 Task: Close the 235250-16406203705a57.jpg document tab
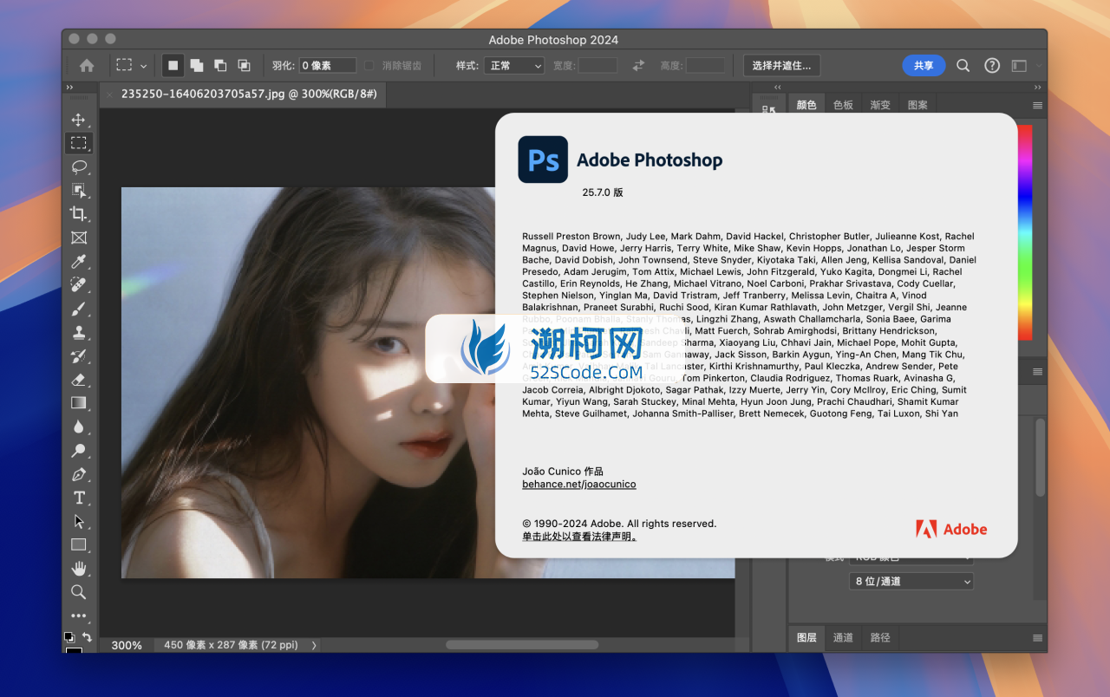109,94
